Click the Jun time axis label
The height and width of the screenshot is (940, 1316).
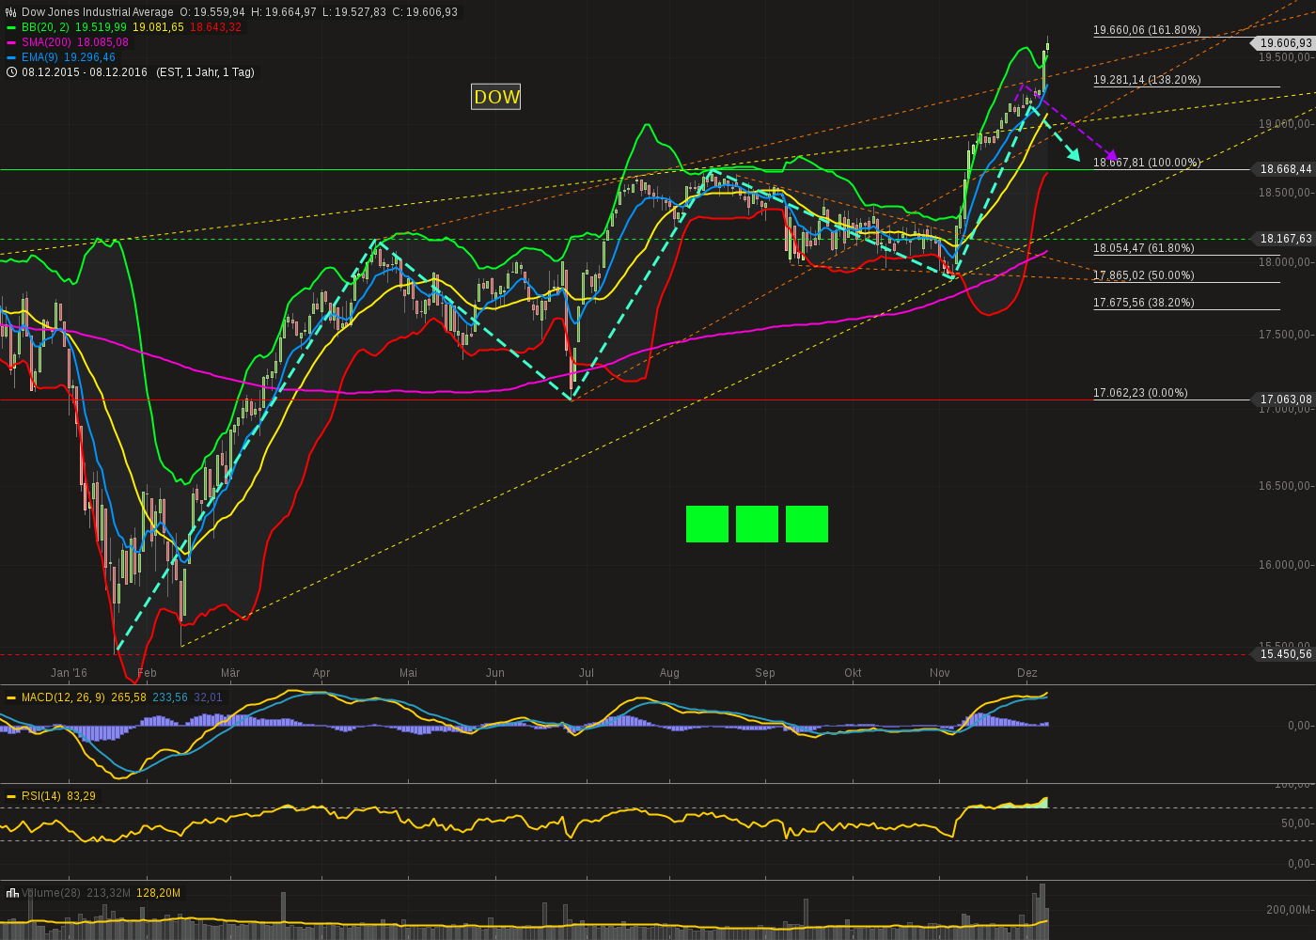pyautogui.click(x=495, y=673)
